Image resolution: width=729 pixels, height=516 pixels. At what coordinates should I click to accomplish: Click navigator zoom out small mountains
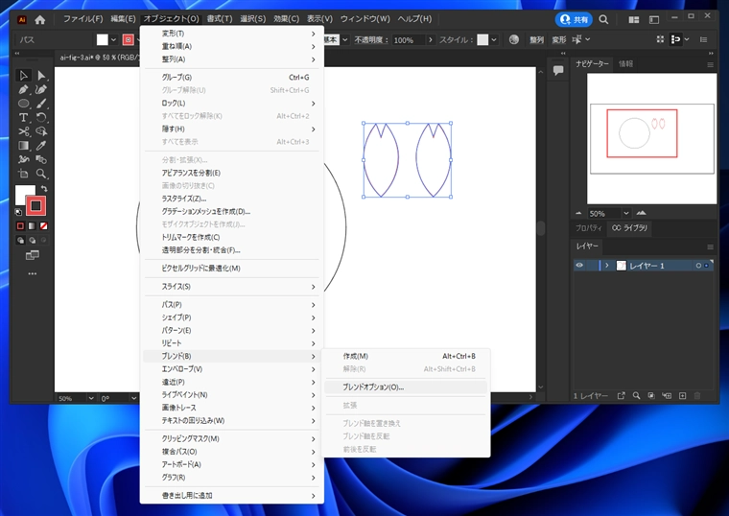578,213
